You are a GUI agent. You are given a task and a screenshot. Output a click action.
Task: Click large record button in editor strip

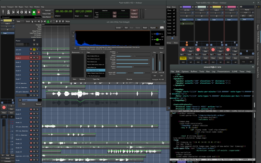click(4, 107)
